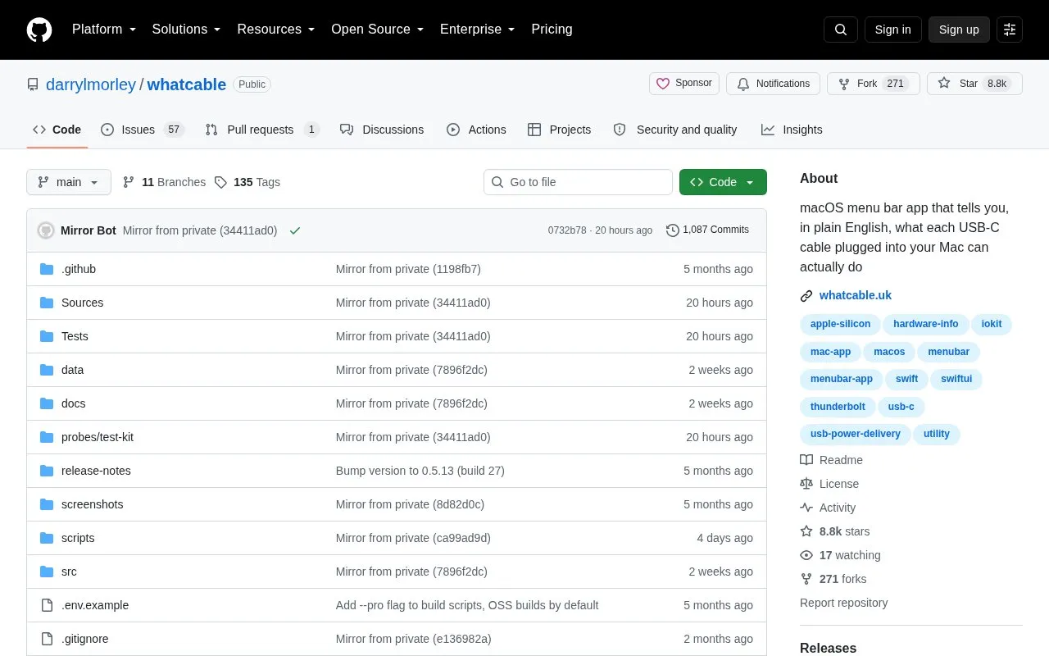Image resolution: width=1049 pixels, height=656 pixels.
Task: Switch to the Pull requests tab
Action: (261, 130)
